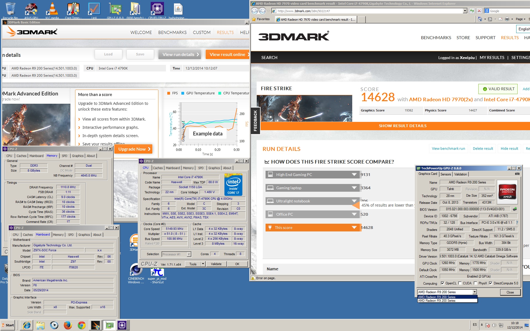The width and height of the screenshot is (530, 331).
Task: Expand the High End Gaming PC comparison row
Action: 312,175
